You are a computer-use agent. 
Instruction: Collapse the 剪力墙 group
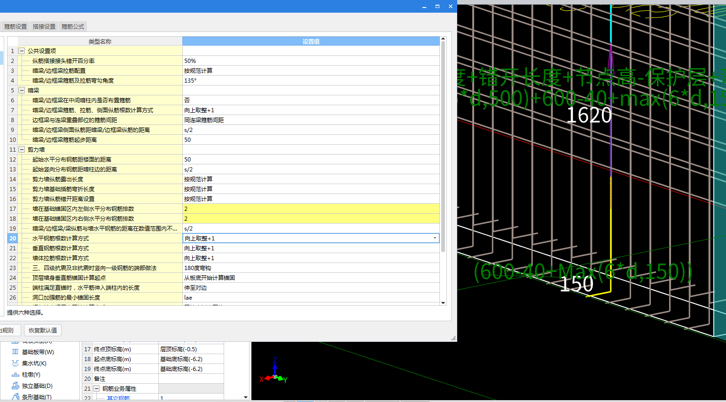[x=22, y=149]
